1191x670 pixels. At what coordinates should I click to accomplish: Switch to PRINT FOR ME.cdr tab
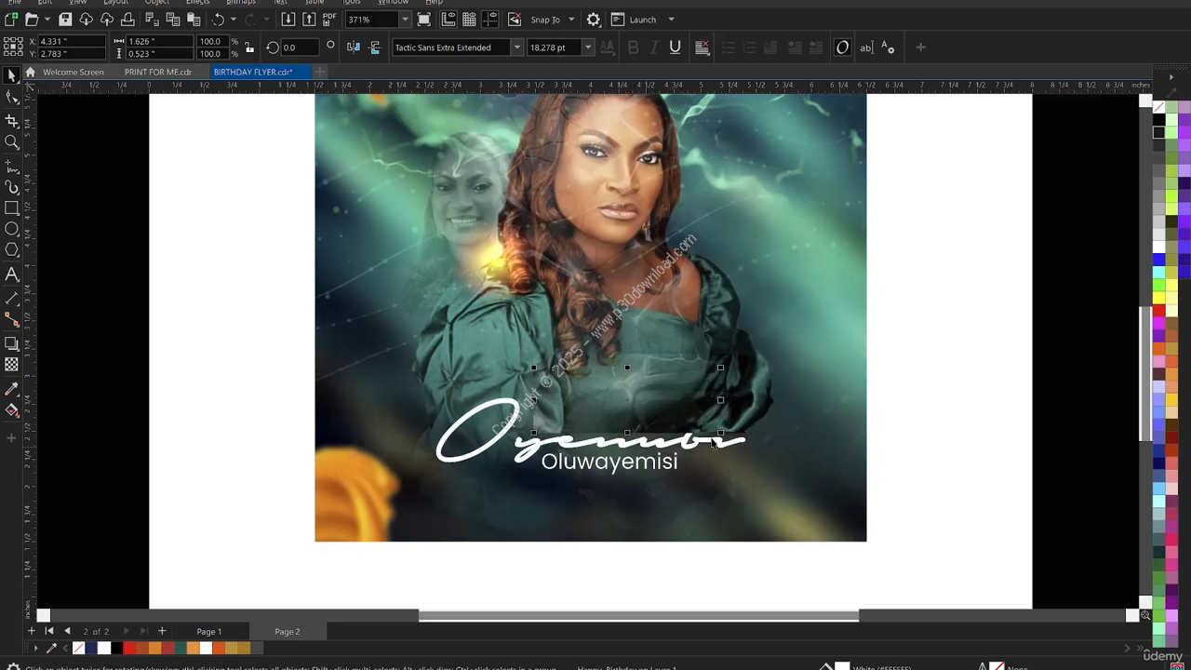click(x=158, y=72)
